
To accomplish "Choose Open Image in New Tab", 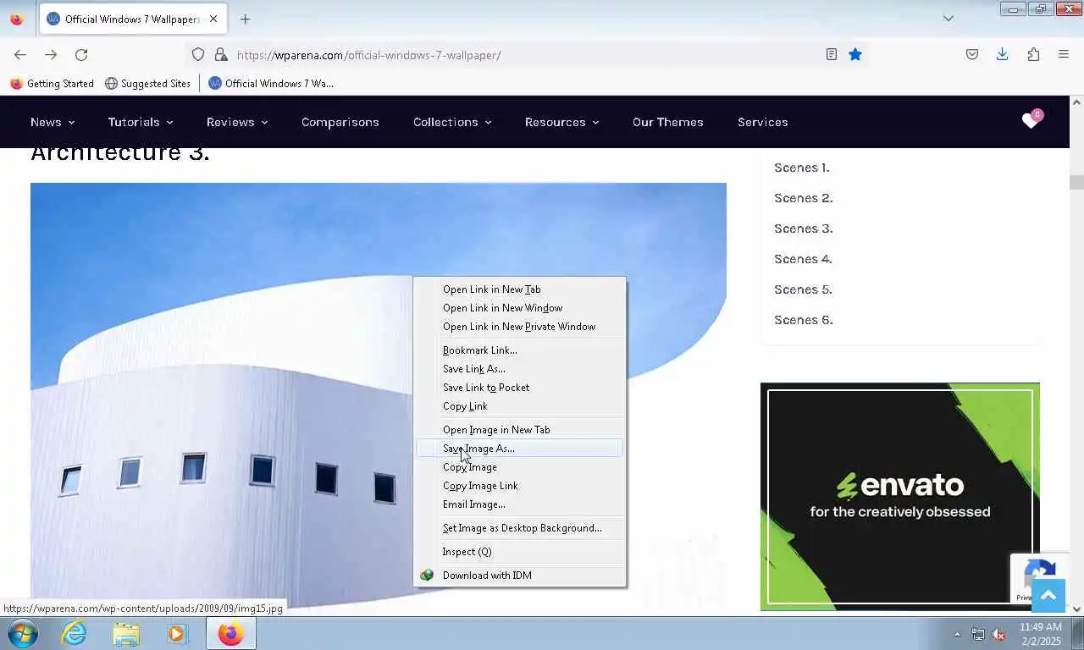I will click(519, 430).
